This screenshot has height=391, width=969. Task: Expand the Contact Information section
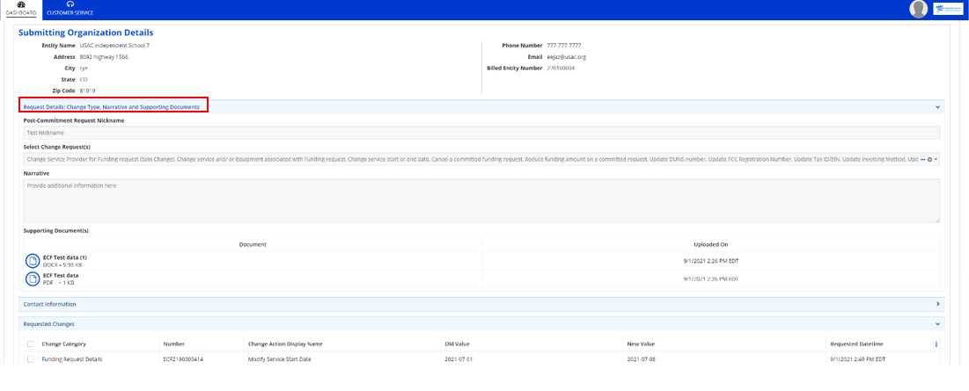click(937, 304)
